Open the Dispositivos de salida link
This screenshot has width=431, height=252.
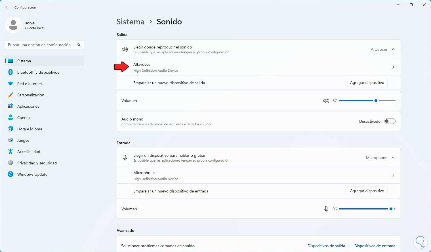tap(326, 246)
